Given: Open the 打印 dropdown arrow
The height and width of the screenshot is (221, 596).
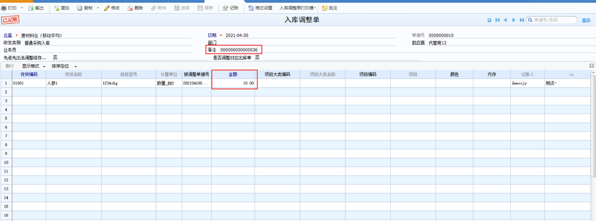Looking at the screenshot, I should point(22,8).
